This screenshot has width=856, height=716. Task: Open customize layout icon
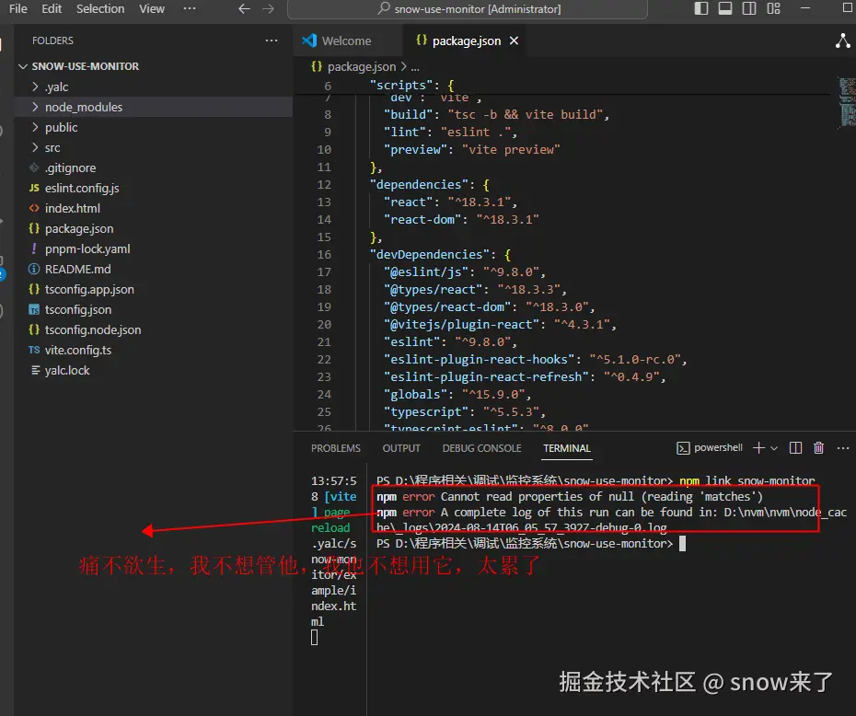773,8
